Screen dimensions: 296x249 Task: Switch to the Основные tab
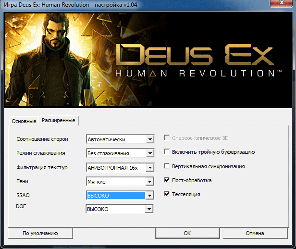point(24,121)
